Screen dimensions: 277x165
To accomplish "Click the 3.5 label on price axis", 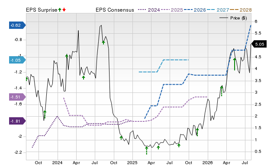I will click(258, 81).
